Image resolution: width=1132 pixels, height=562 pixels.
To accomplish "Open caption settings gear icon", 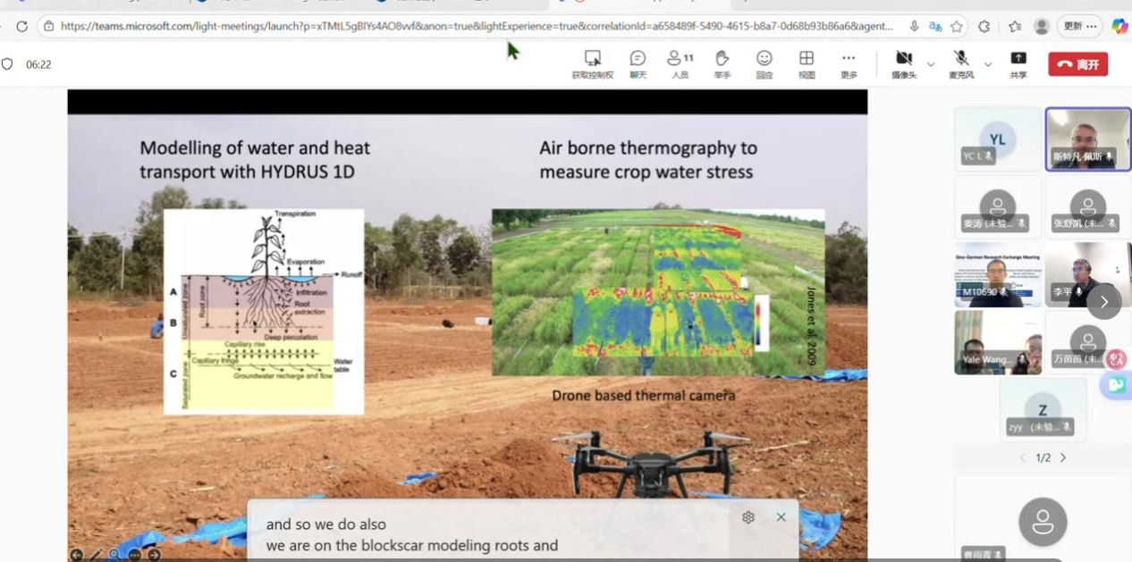I will point(748,517).
